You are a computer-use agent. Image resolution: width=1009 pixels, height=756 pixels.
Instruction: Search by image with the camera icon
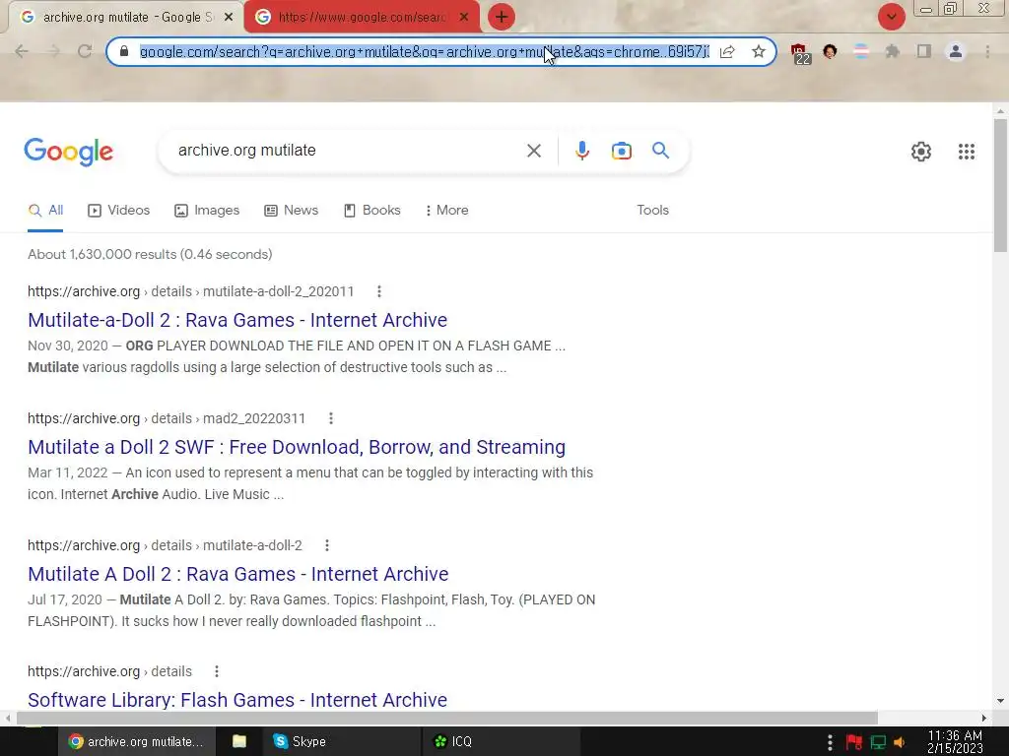622,151
